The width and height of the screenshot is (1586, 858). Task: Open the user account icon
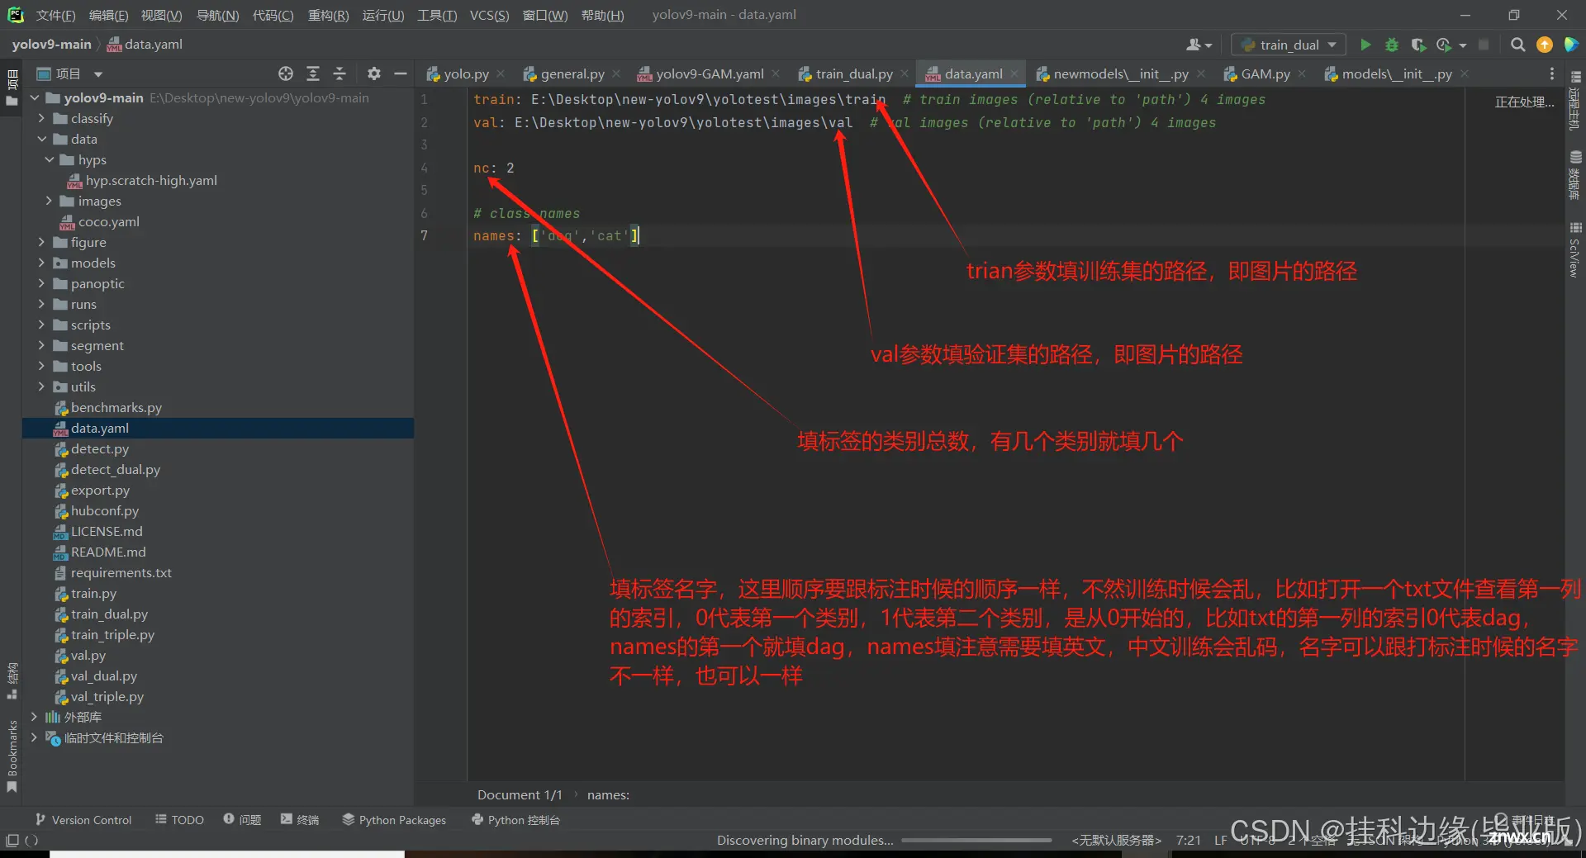click(1199, 45)
